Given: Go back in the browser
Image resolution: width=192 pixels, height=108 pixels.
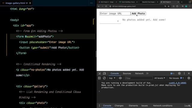Looking at the screenshot, I should (x=99, y=6).
